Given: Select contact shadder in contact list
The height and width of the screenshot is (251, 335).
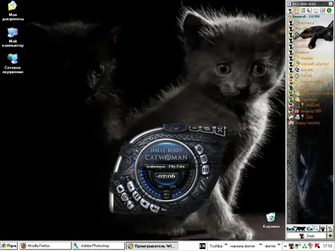Looking at the screenshot, I should (311, 58).
